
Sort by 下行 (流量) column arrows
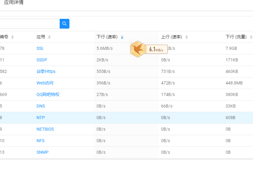point(251,37)
